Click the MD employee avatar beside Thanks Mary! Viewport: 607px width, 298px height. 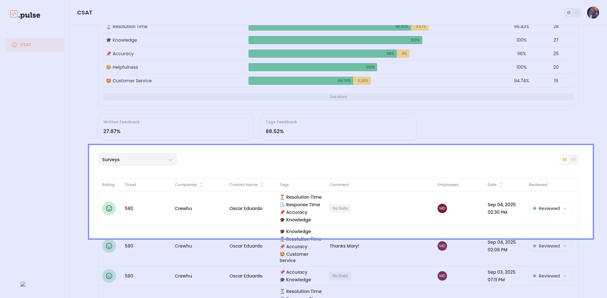pyautogui.click(x=442, y=246)
